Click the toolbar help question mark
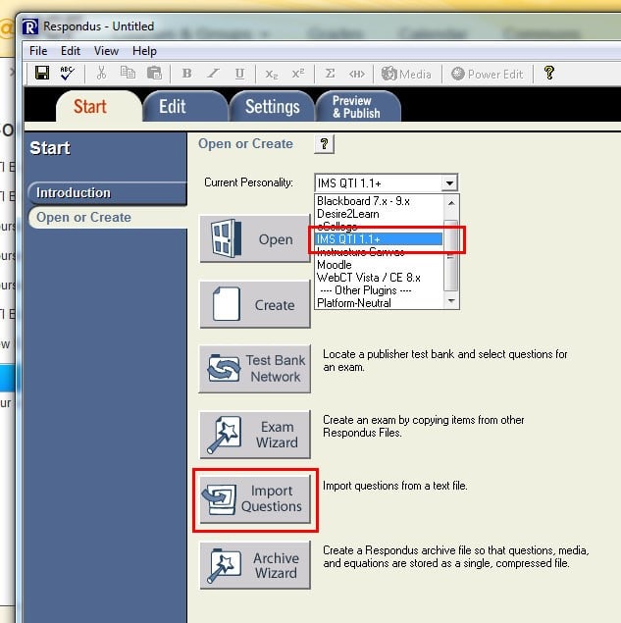Screen dimensions: 621x623 (549, 74)
